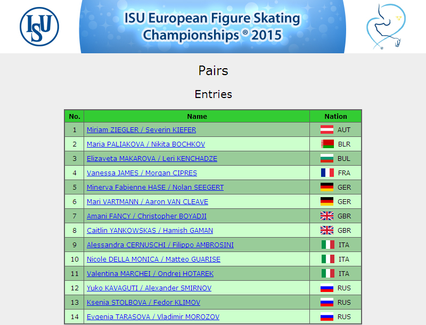Click the Russian flag in row 12
The width and height of the screenshot is (426, 325).
327,288
